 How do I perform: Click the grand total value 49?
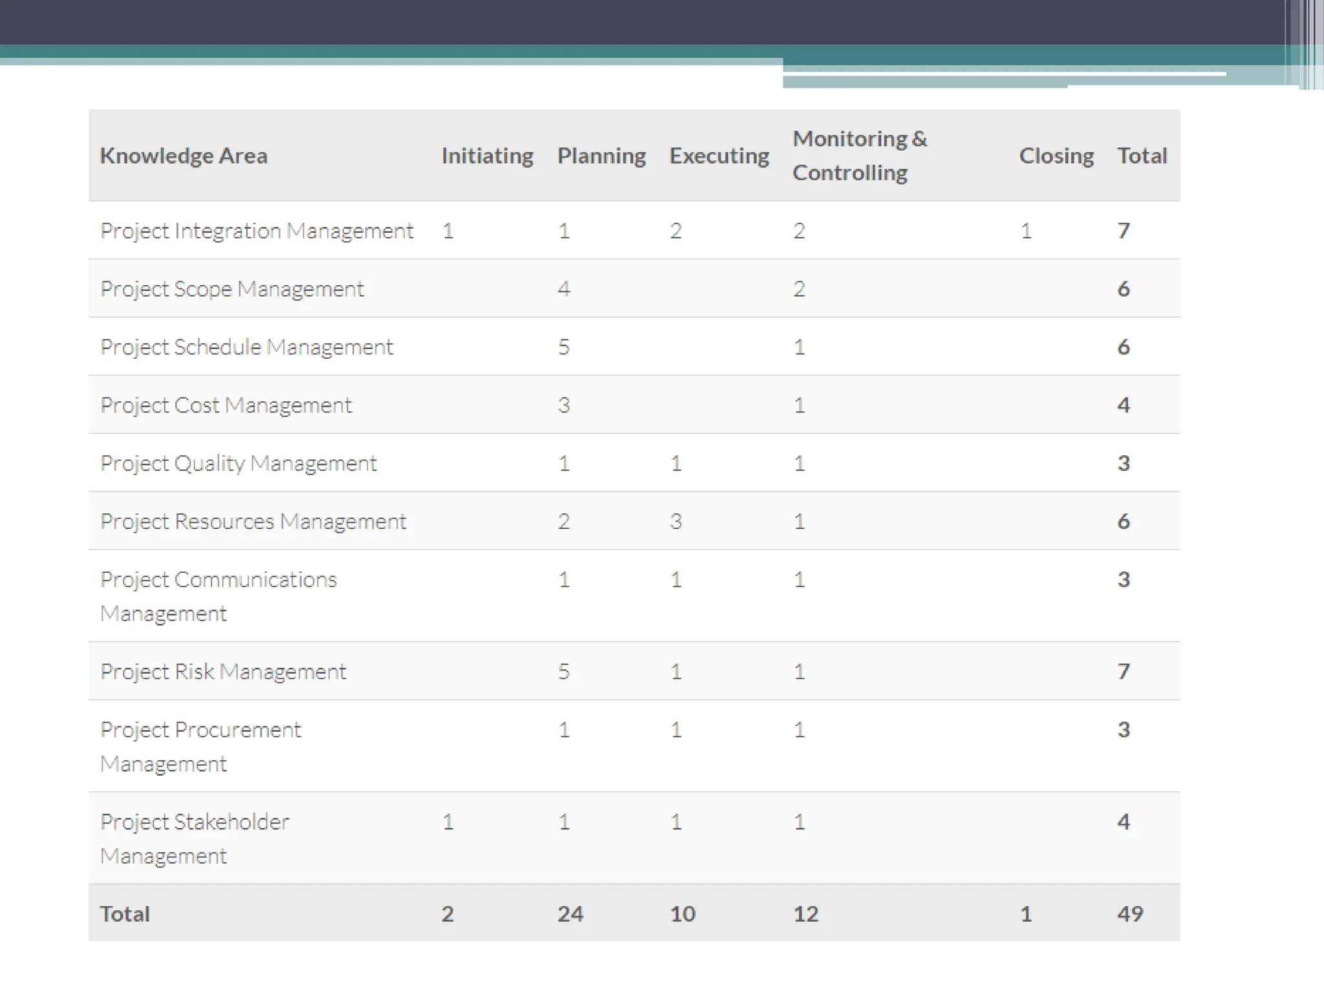[1130, 914]
